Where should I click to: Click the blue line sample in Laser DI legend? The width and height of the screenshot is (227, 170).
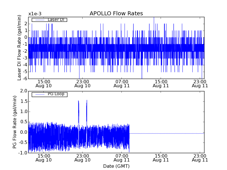coord(39,20)
